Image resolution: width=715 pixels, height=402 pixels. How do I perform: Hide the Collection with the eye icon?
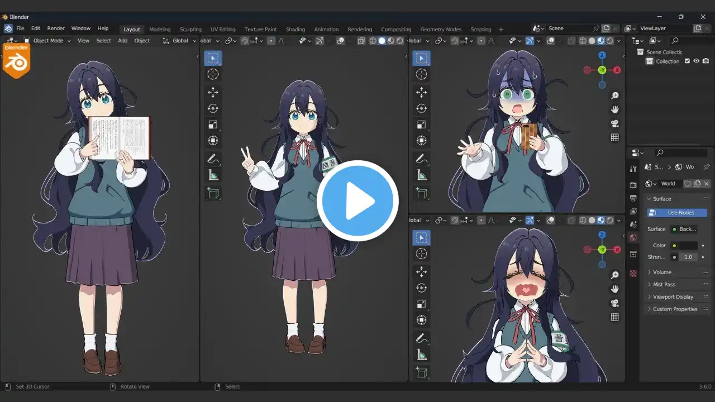(x=696, y=61)
